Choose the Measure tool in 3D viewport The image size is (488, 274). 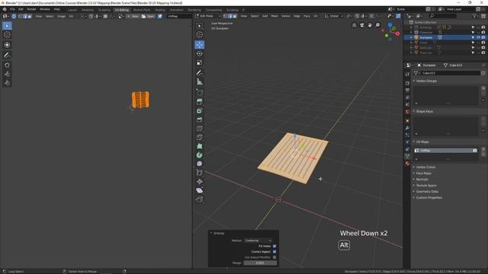(200, 82)
